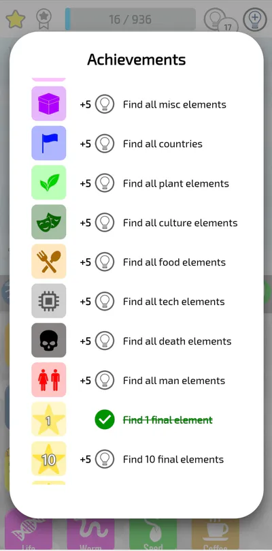This screenshot has height=551, width=272.
Task: Tap the add hints plus bulb icon
Action: point(255,19)
